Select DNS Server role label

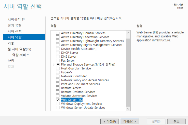(69, 57)
